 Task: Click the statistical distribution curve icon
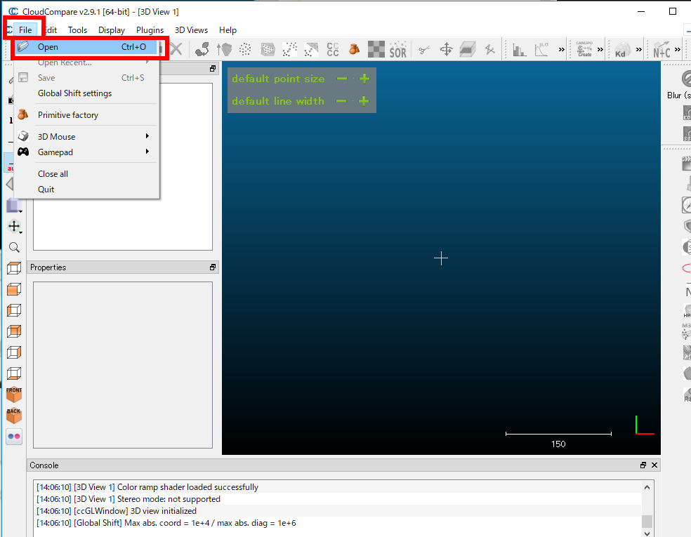click(x=541, y=49)
